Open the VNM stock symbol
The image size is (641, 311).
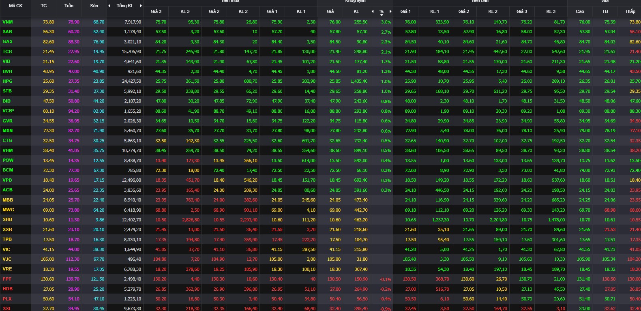click(8, 22)
